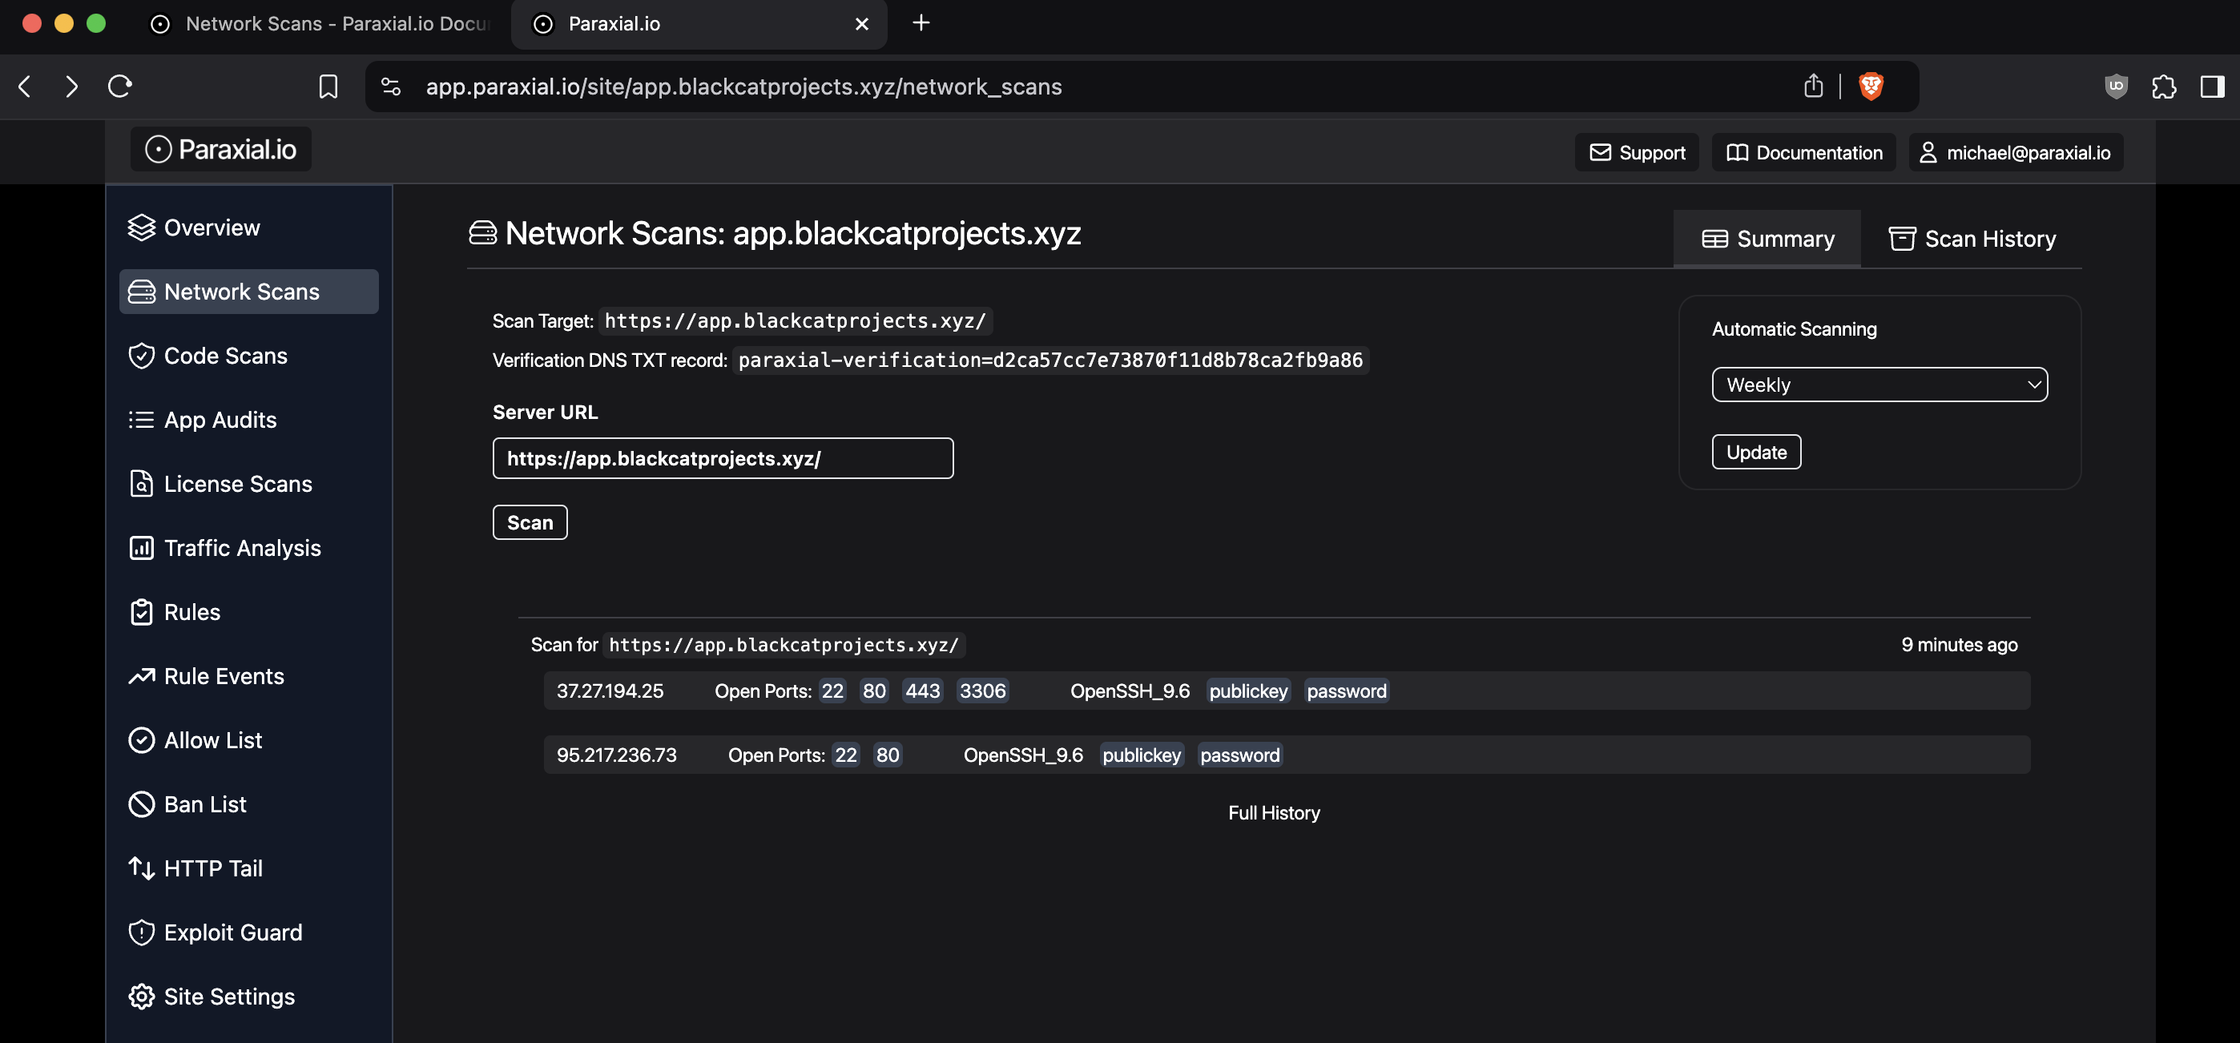Click OpenSSH_9.6 text for 95.217.236.73
The width and height of the screenshot is (2240, 1043).
1024,755
